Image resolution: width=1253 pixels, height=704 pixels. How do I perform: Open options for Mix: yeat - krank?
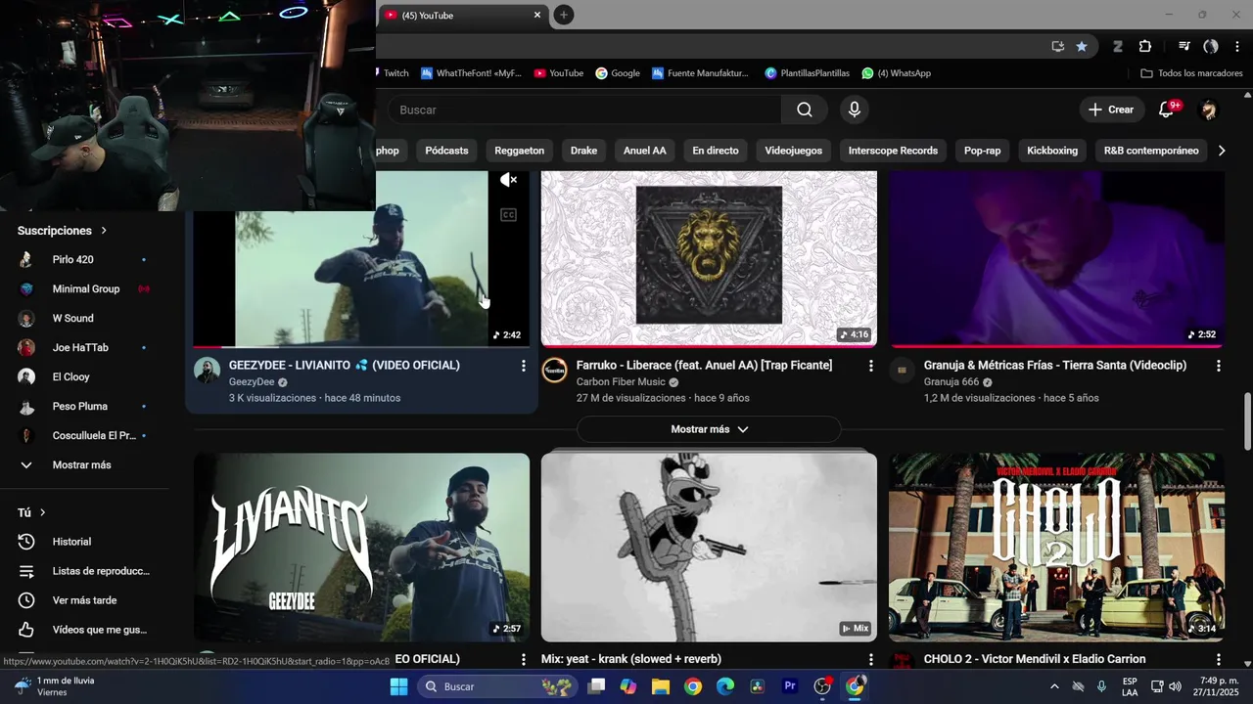tap(870, 660)
